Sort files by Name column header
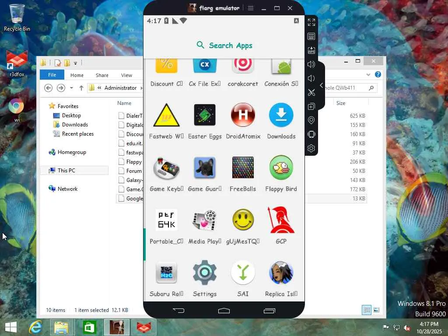 pyautogui.click(x=124, y=103)
